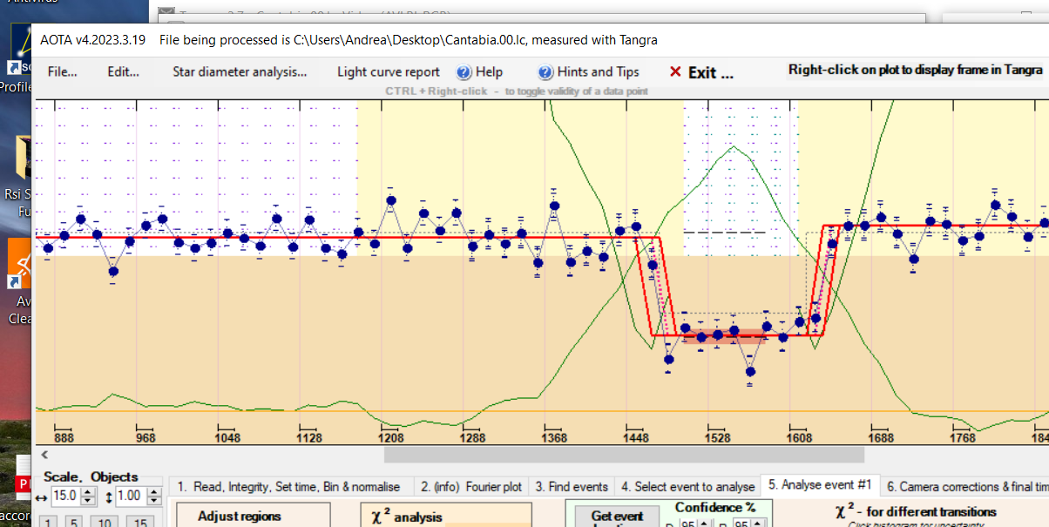Image resolution: width=1049 pixels, height=527 pixels.
Task: Select the 5. Analyse event #1 tab
Action: pyautogui.click(x=819, y=484)
